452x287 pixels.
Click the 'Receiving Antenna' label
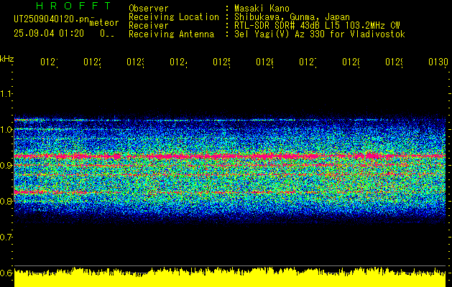click(x=171, y=34)
